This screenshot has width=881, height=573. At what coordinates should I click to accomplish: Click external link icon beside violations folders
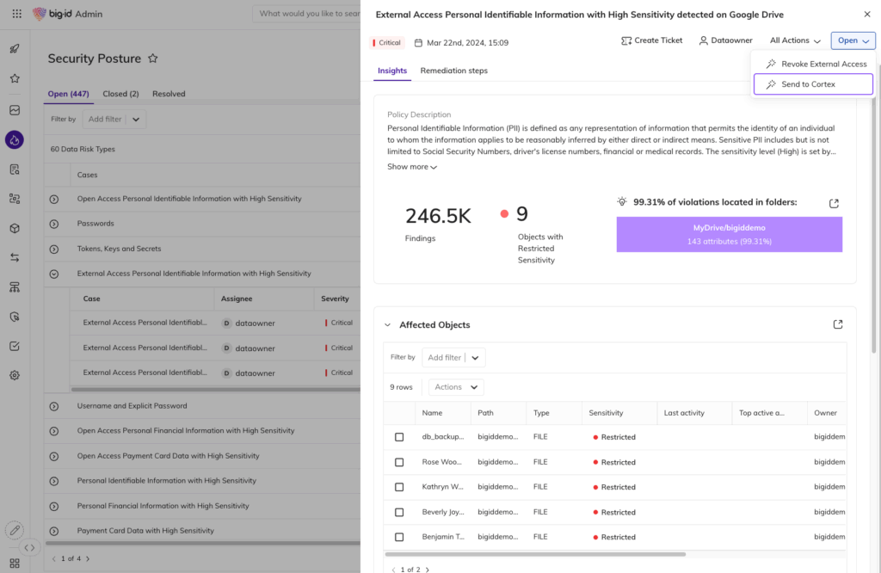834,203
